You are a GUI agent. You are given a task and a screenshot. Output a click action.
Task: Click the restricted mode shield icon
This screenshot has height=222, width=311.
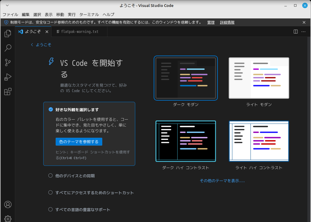pyautogui.click(x=6, y=22)
